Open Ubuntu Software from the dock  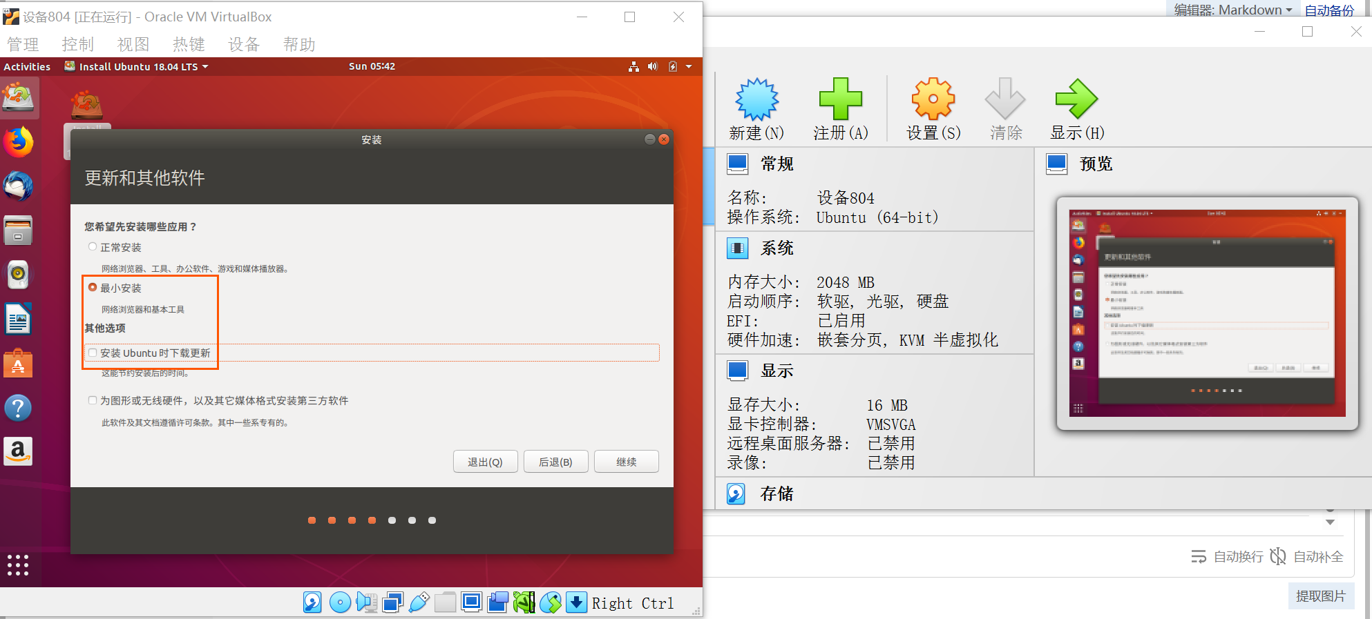pyautogui.click(x=19, y=363)
